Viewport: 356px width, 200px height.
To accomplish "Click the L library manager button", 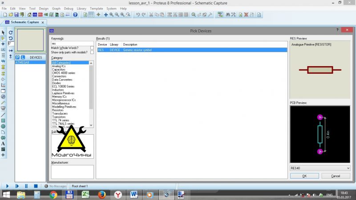I will click(23, 57).
